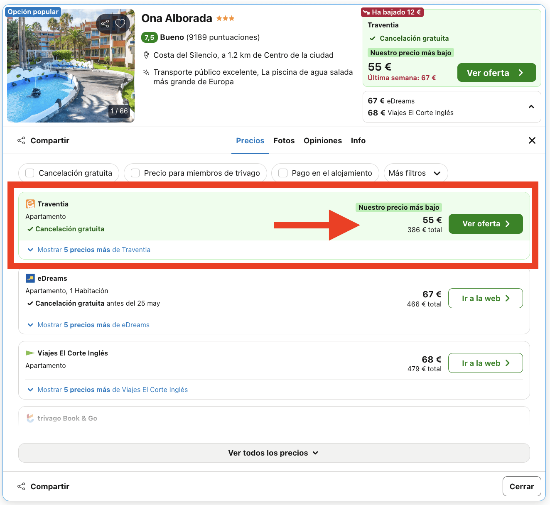Expand Ver todos los precios
Image resolution: width=550 pixels, height=505 pixels.
coord(273,453)
